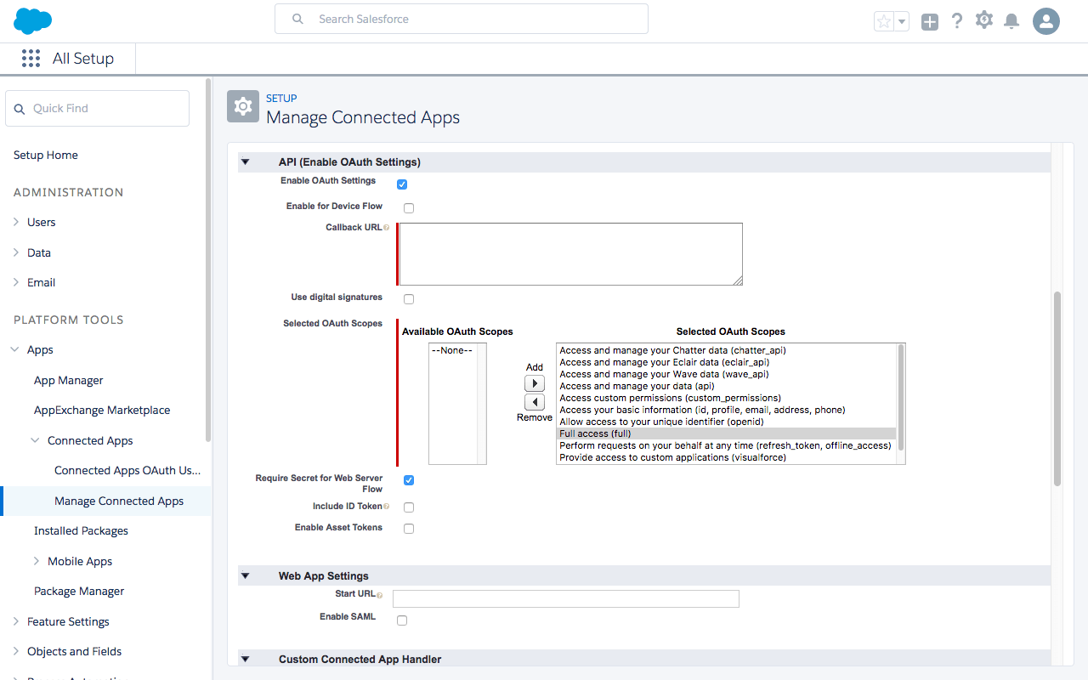Screen dimensions: 1088x680
Task: Open Setup via the gear icon
Action: coord(983,20)
